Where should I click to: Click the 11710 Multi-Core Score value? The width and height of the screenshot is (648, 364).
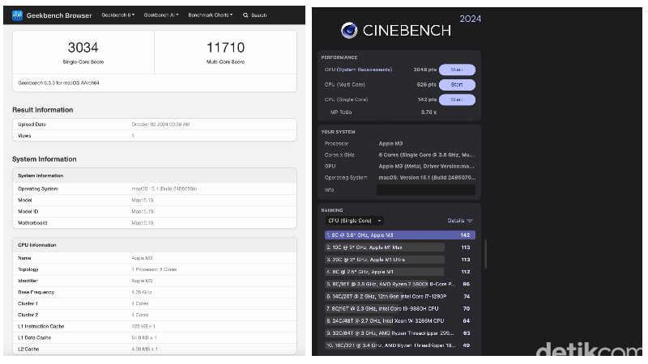tap(226, 48)
